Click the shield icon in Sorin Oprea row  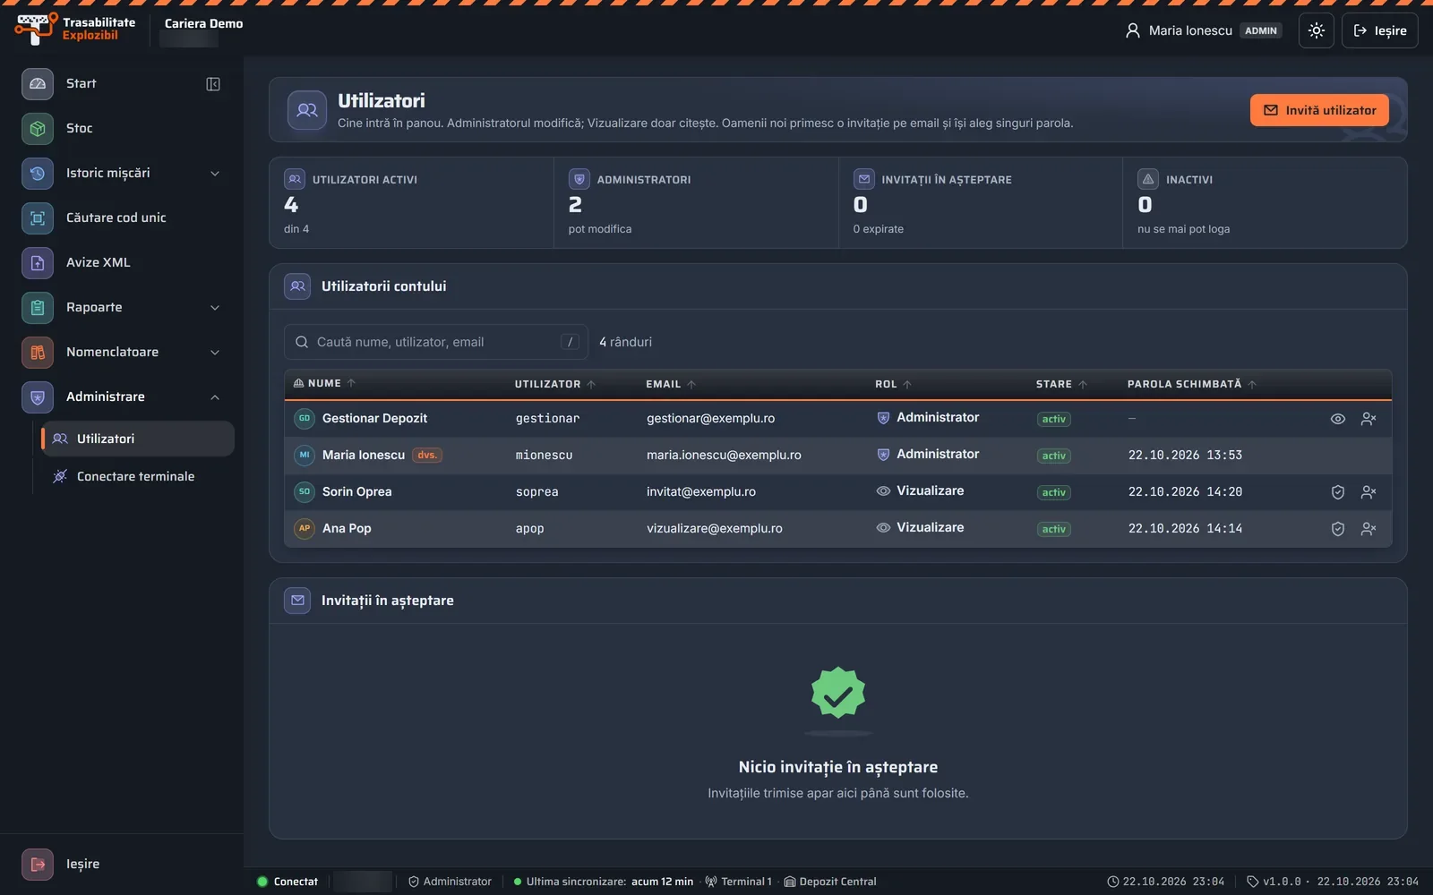click(x=1337, y=492)
